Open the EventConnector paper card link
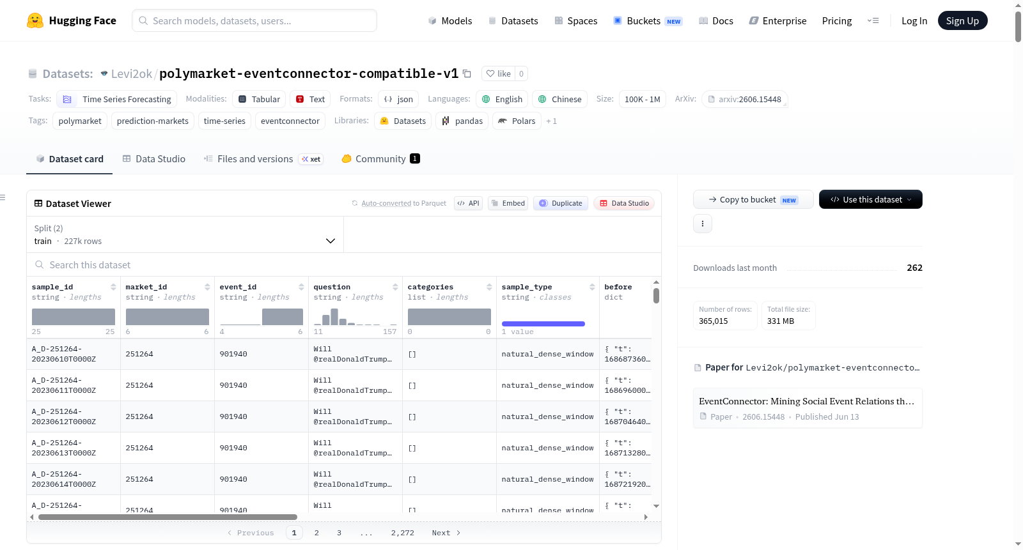1023x550 pixels. click(x=808, y=408)
